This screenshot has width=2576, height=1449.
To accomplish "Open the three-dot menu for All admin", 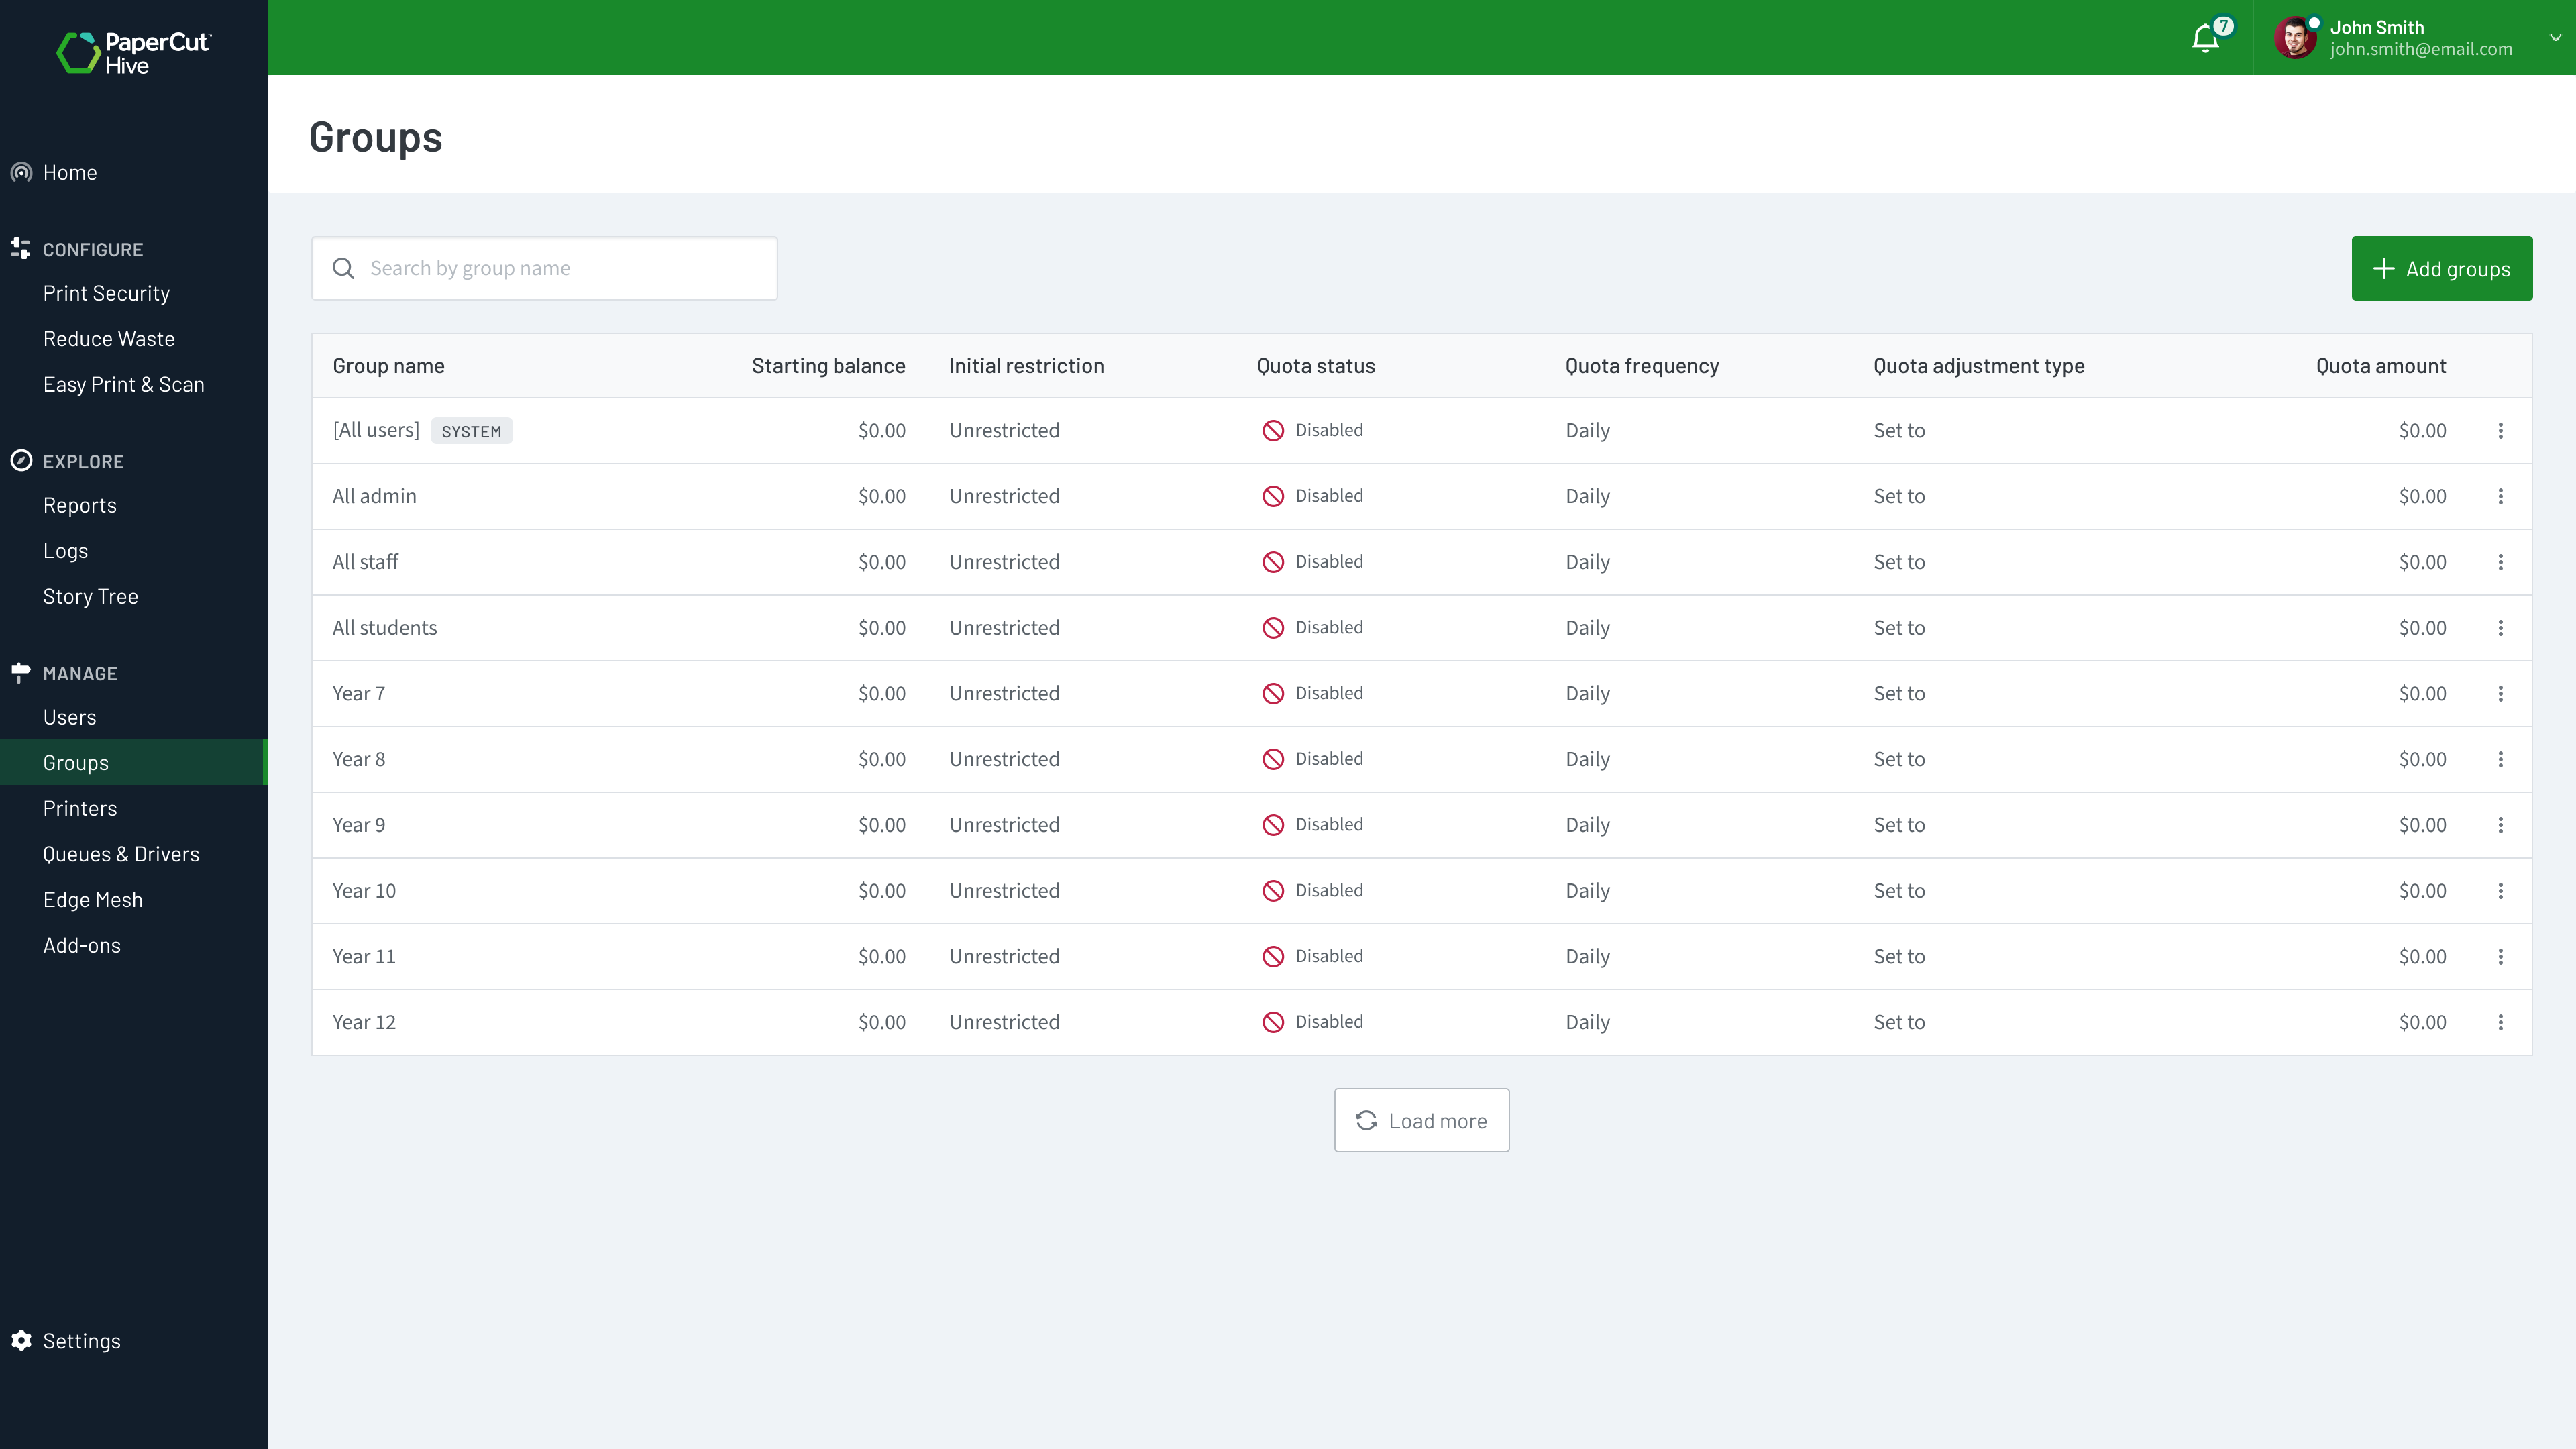I will coord(2501,497).
